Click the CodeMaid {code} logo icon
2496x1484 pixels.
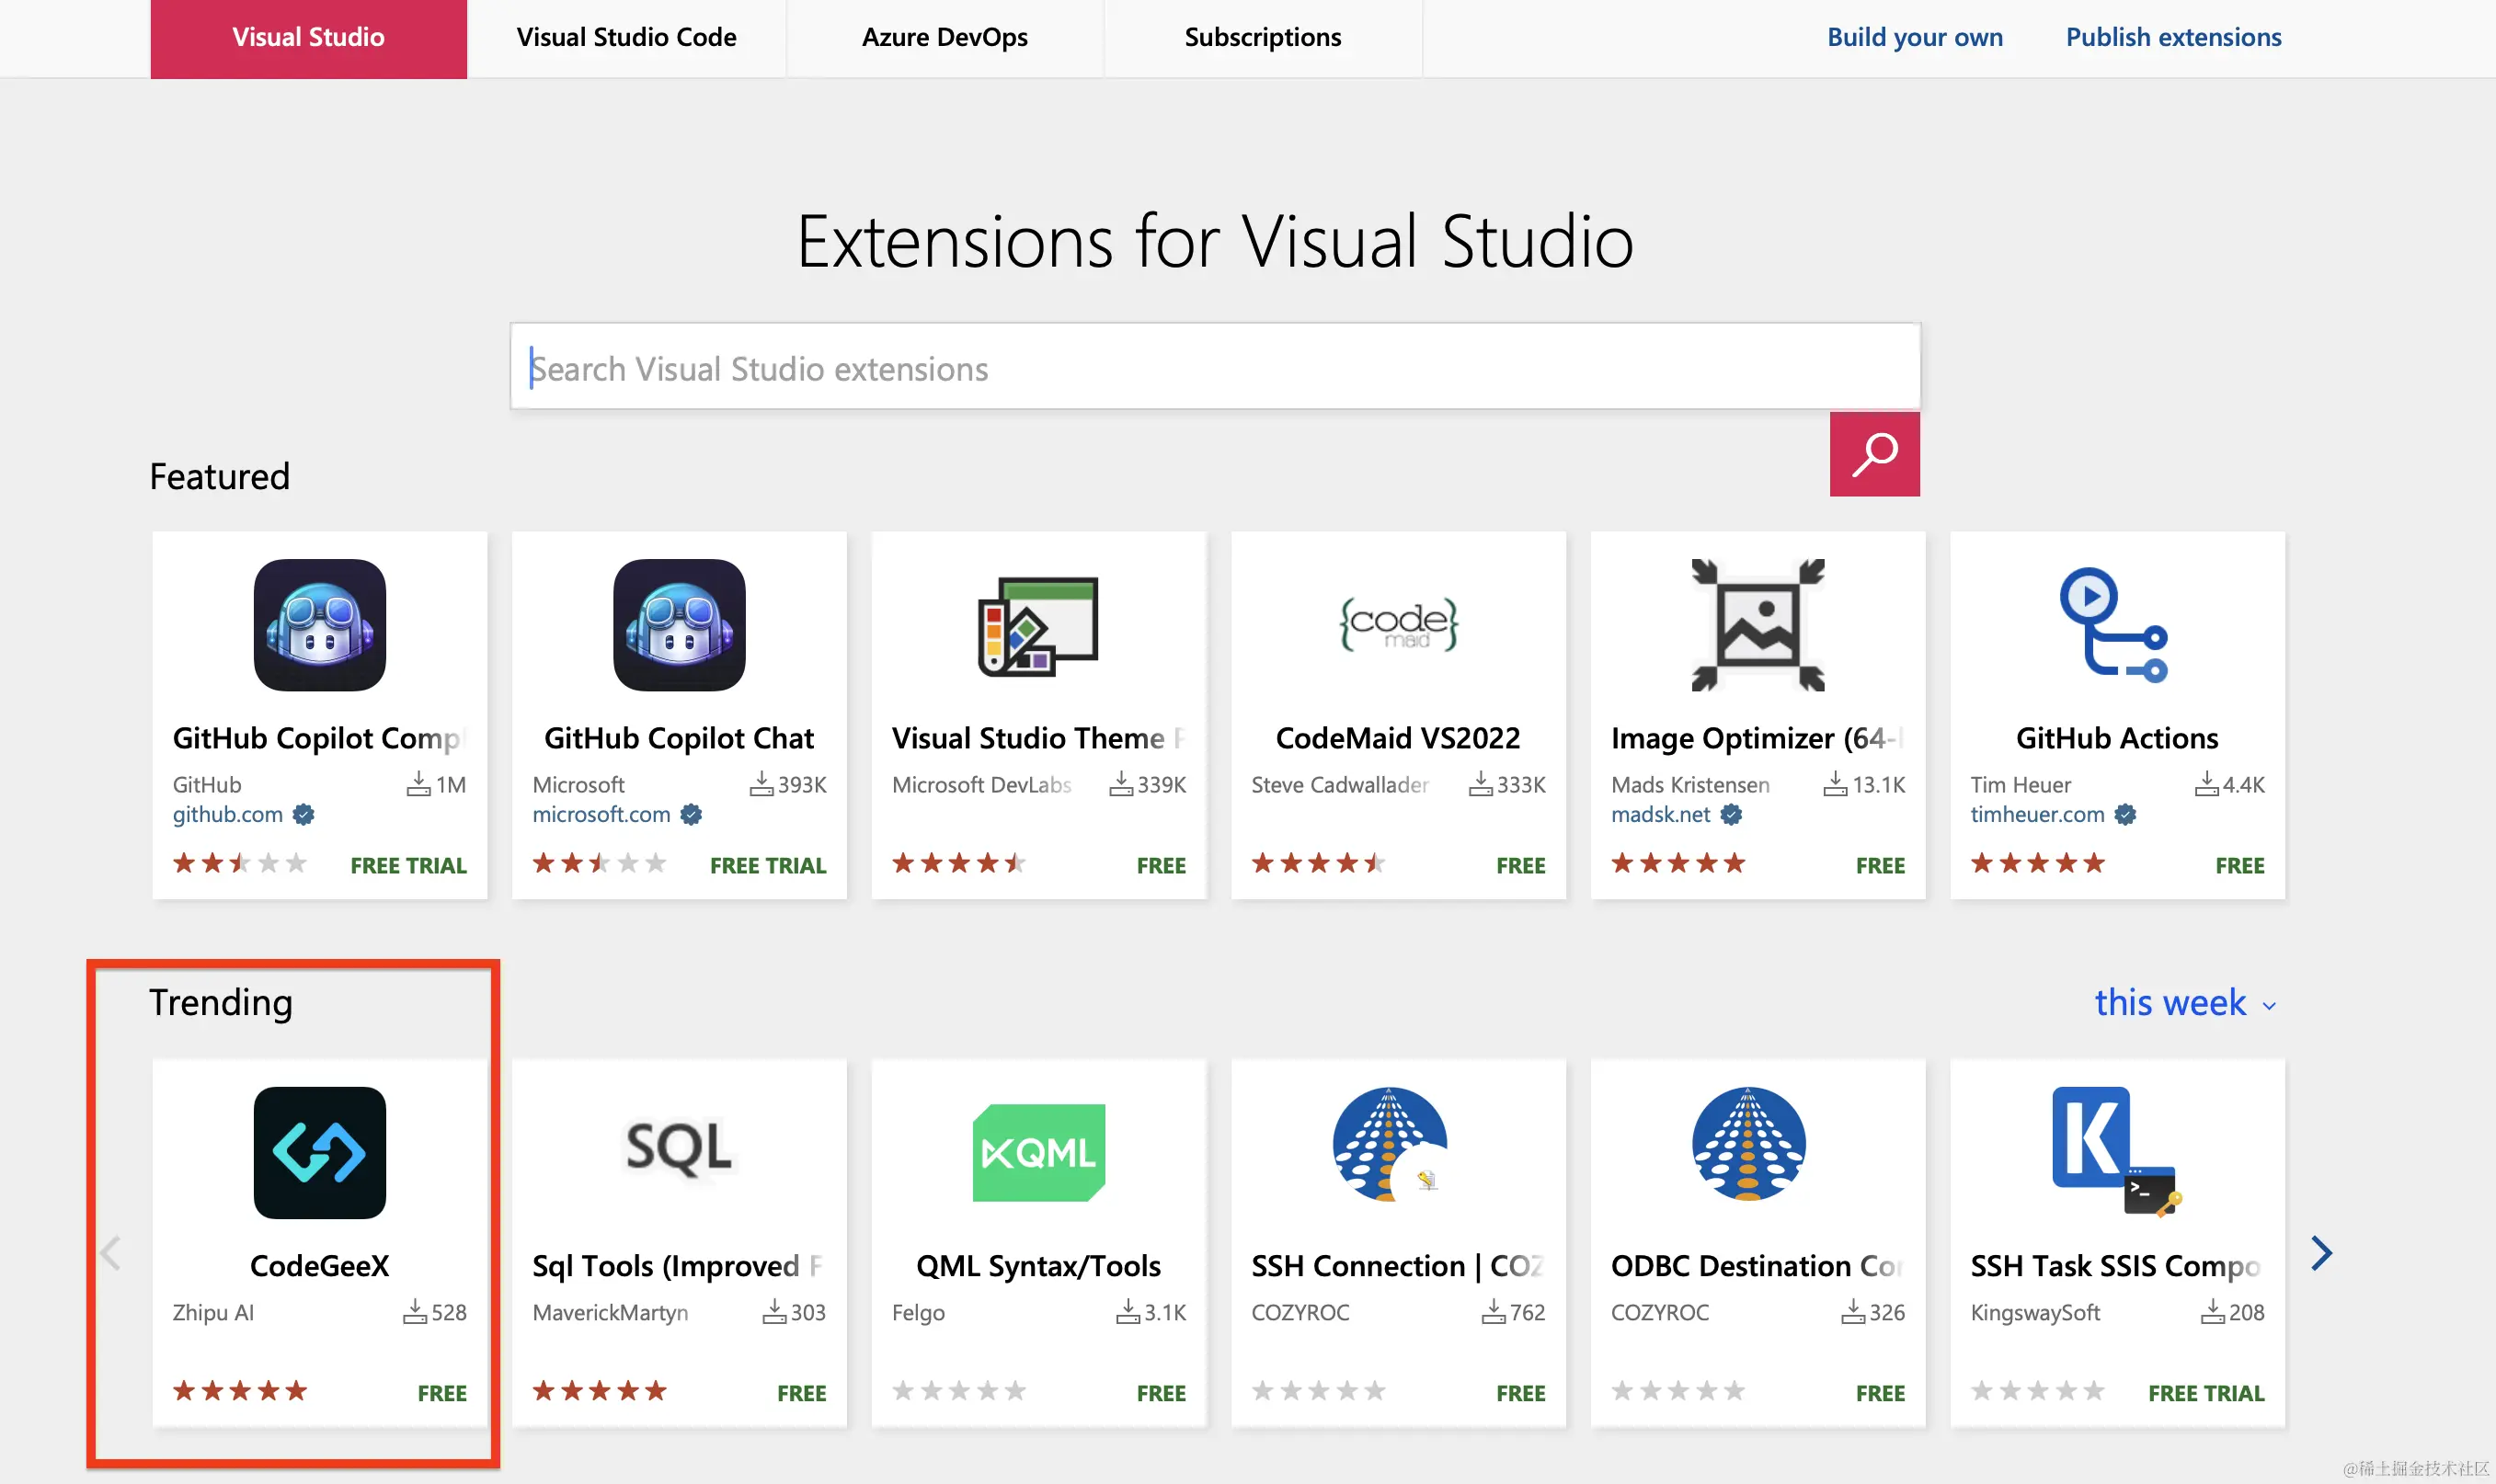1398,624
